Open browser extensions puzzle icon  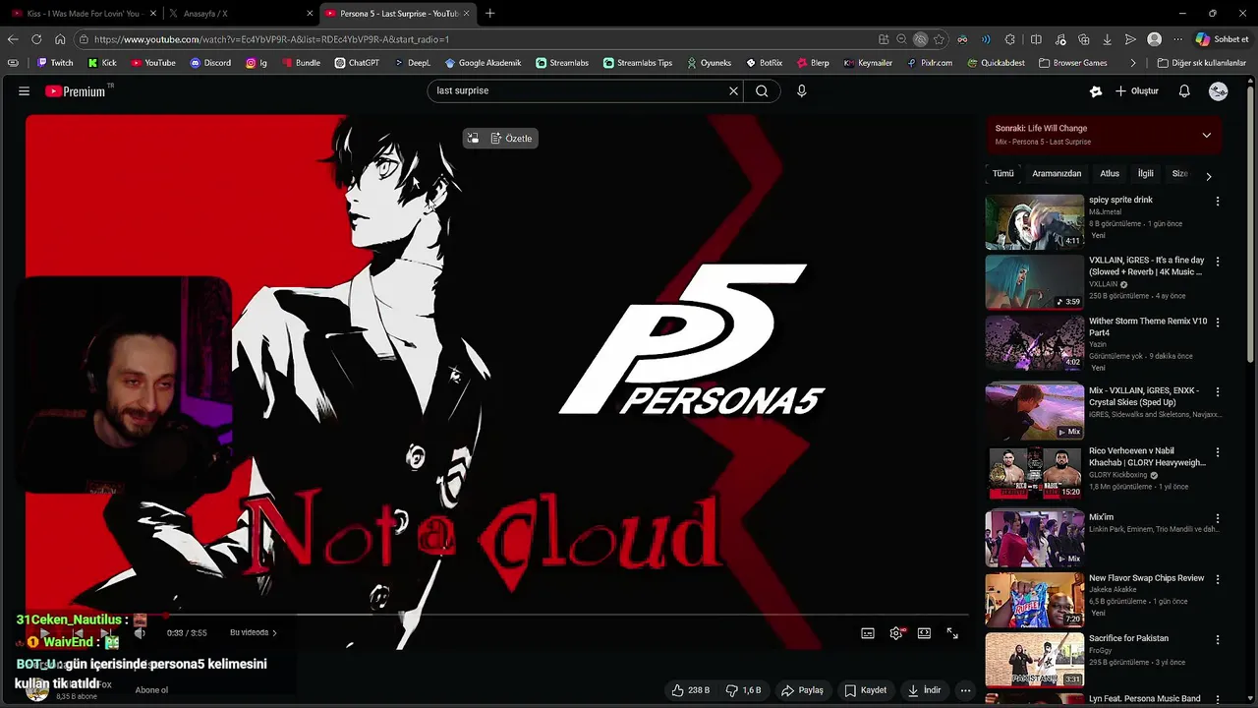point(1009,39)
